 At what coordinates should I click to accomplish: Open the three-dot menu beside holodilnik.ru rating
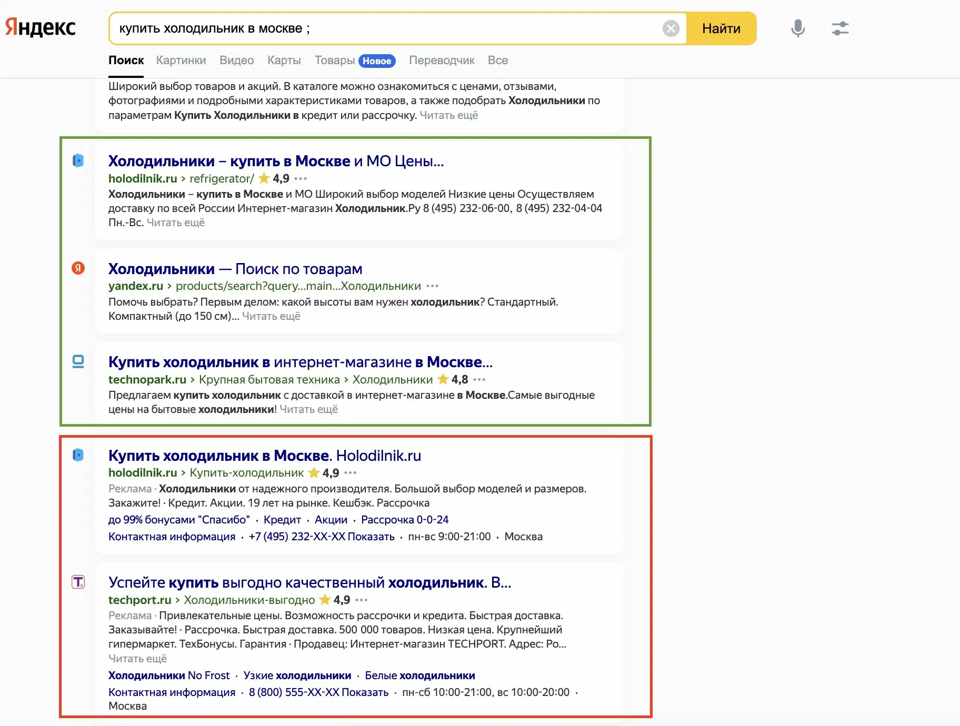pyautogui.click(x=301, y=179)
